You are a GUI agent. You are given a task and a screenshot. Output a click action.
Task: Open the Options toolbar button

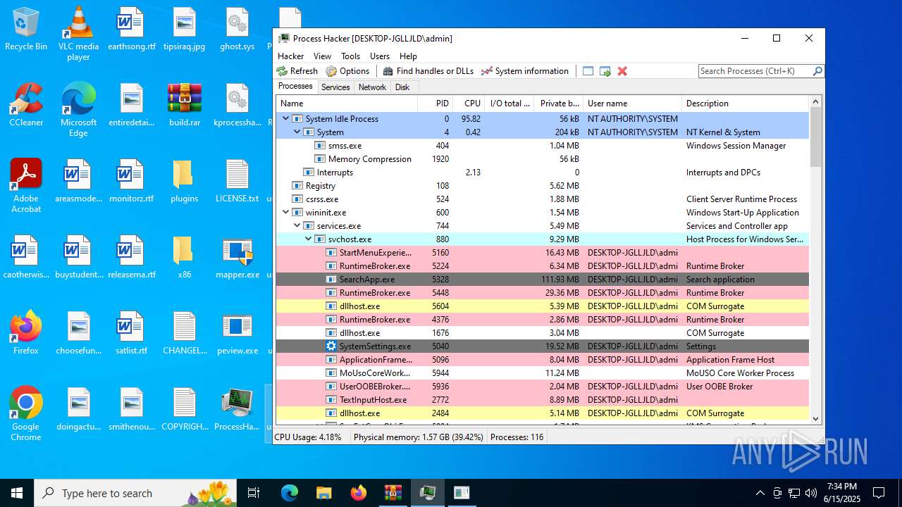(x=347, y=71)
